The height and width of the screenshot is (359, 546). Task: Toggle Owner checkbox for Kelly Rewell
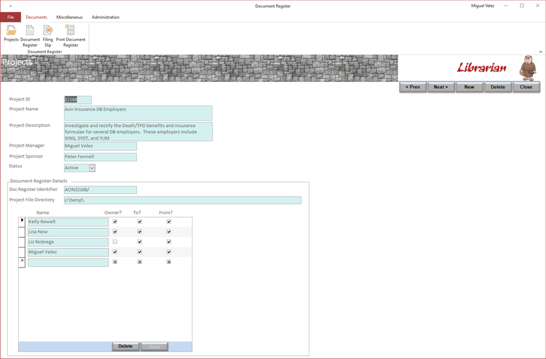click(115, 221)
